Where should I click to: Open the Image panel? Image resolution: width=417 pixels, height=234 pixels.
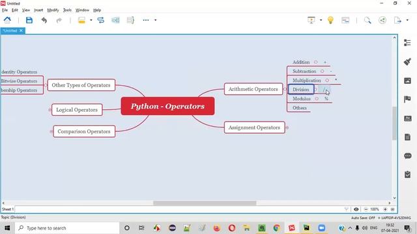(407, 81)
